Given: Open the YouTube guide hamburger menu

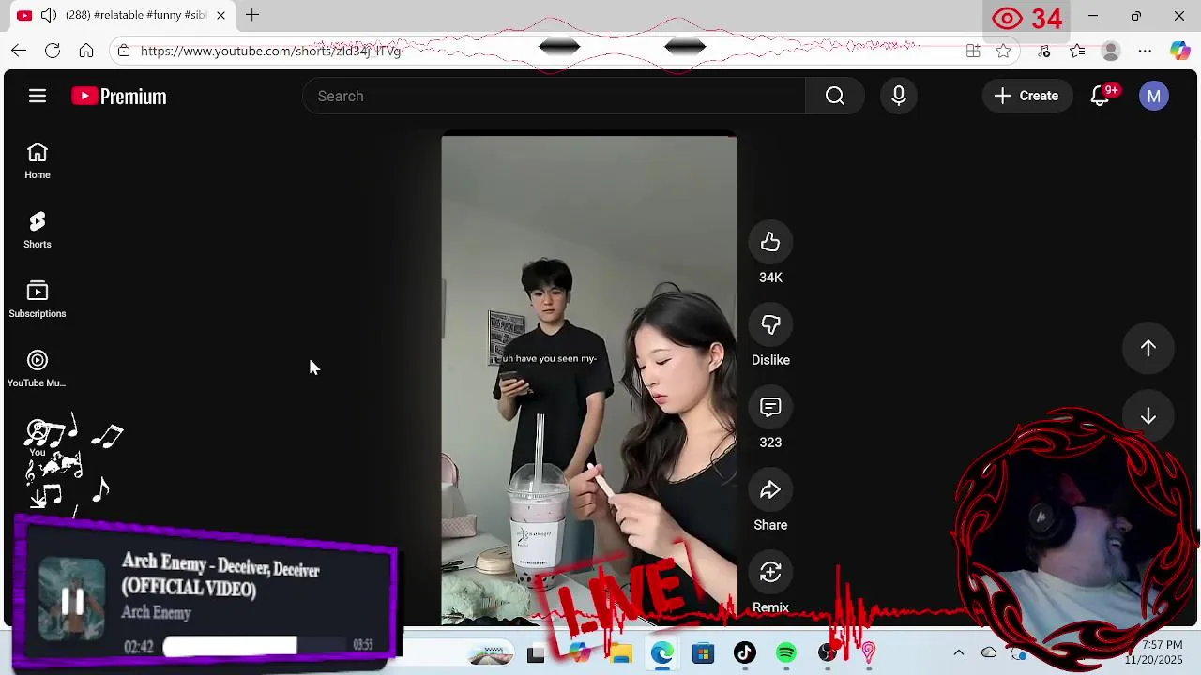Looking at the screenshot, I should click(x=38, y=96).
